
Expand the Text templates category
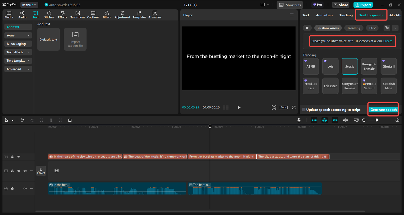click(x=18, y=61)
